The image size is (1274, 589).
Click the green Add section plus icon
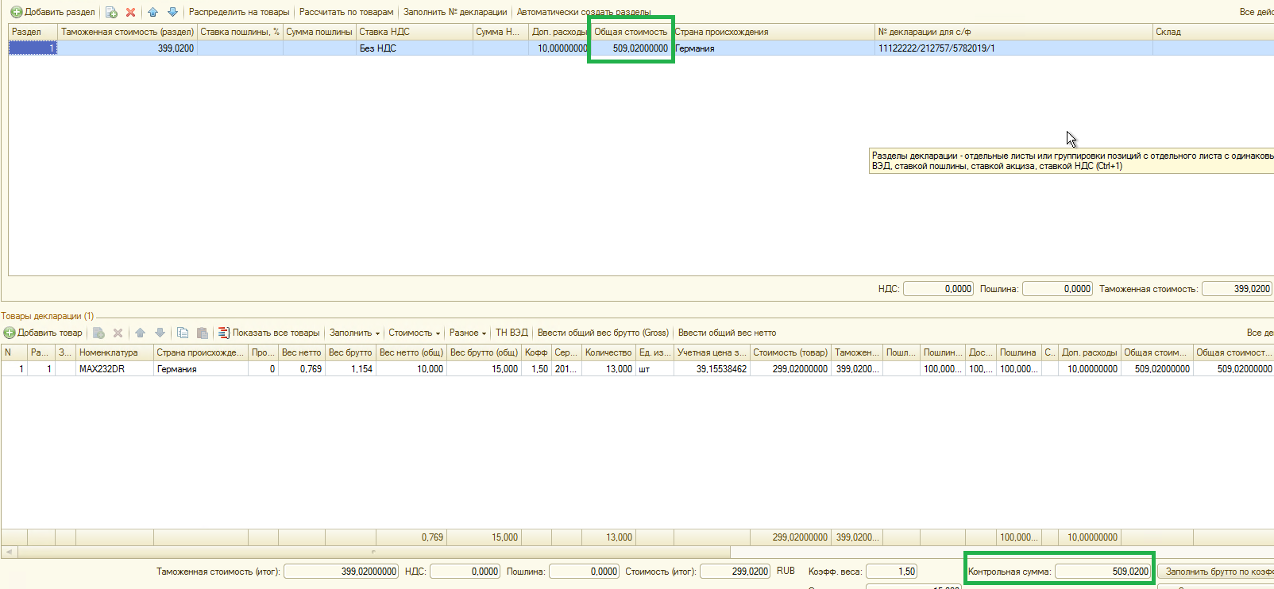[x=16, y=13]
